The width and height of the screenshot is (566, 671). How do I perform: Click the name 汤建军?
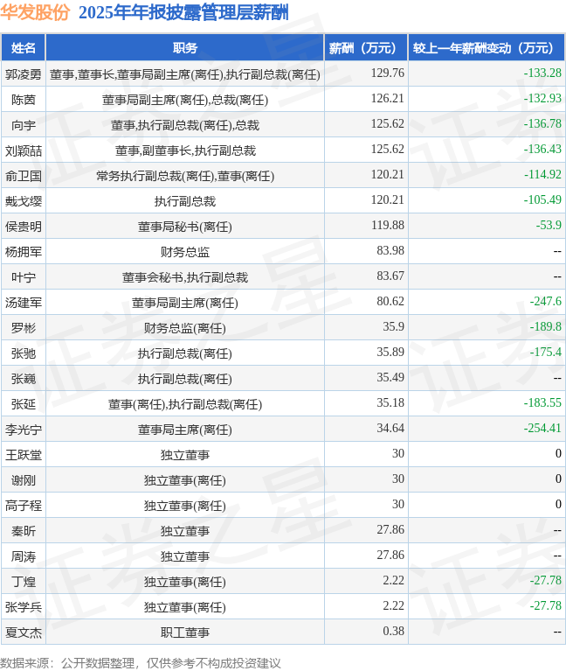click(x=23, y=303)
